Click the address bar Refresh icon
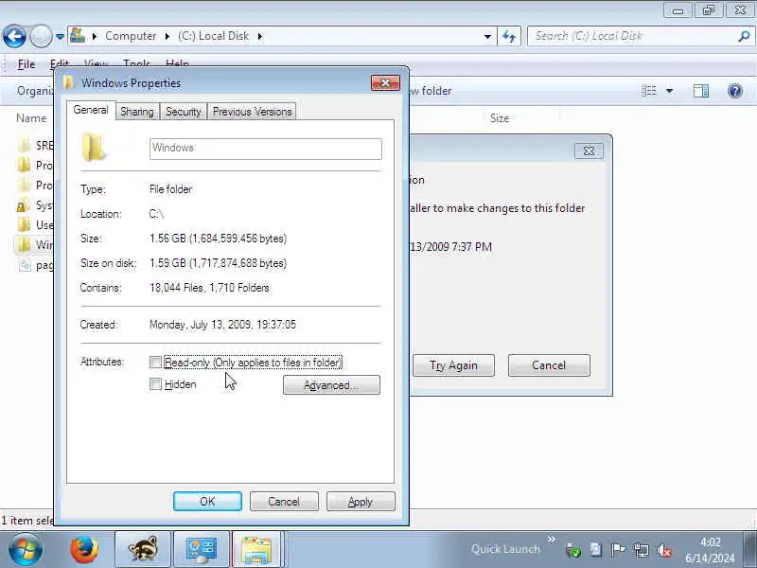This screenshot has height=568, width=757. pyautogui.click(x=509, y=36)
